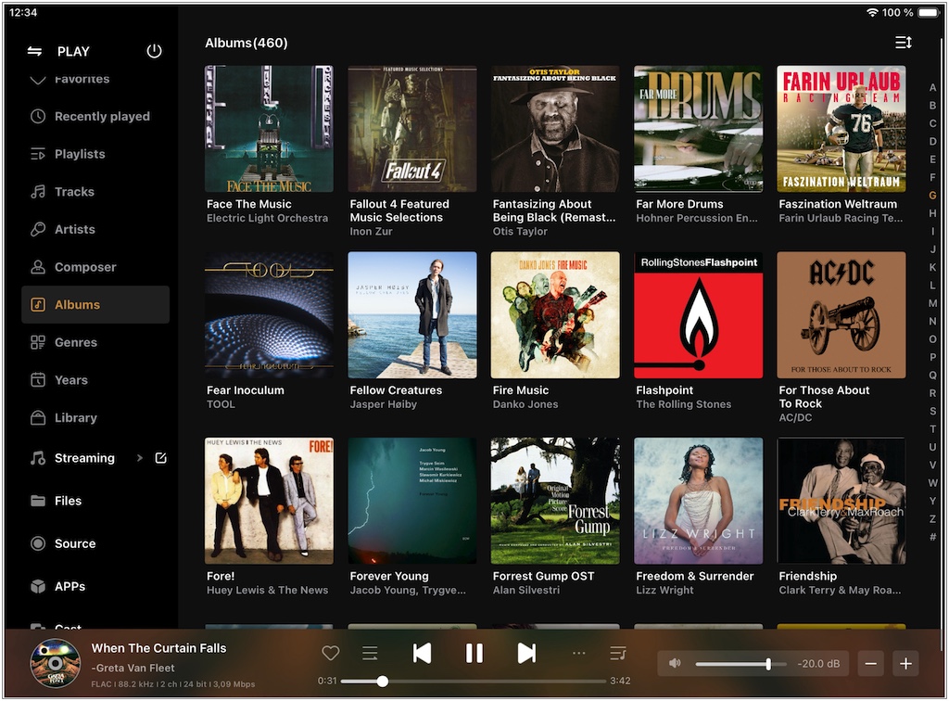Click the volume slider
Image resolution: width=949 pixels, height=701 pixels.
(740, 664)
